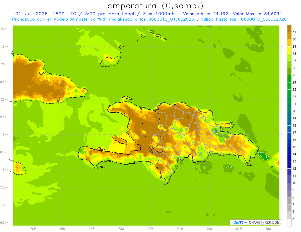Screen dimensions: 301x232
Task: Click the '69W' longitude label
Action: (239, 229)
